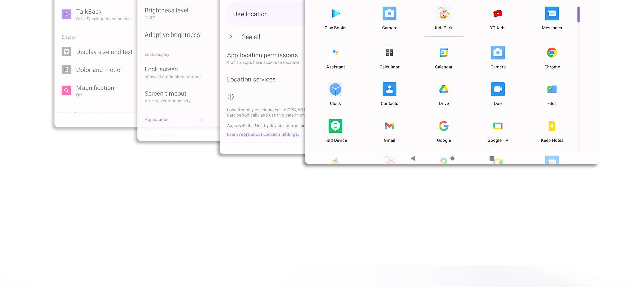Open Google Drive app
The width and height of the screenshot is (644, 287).
pos(444,89)
